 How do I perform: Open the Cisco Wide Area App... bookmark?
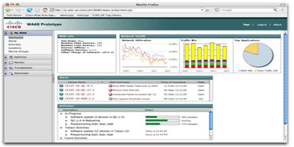[41, 15]
